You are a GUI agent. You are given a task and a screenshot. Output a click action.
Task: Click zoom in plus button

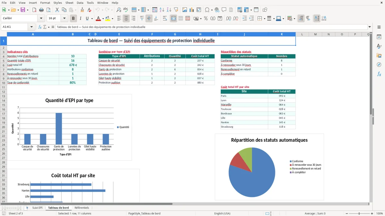pyautogui.click(x=372, y=213)
